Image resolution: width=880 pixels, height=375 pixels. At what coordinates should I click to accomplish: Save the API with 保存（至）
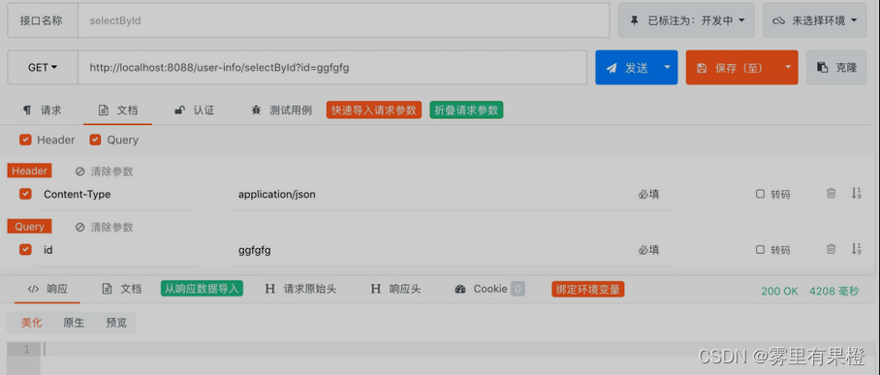click(x=733, y=68)
